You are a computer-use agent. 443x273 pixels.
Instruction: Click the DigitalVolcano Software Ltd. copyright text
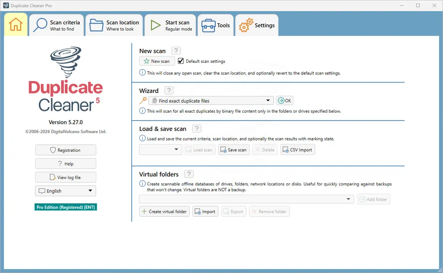(66, 132)
